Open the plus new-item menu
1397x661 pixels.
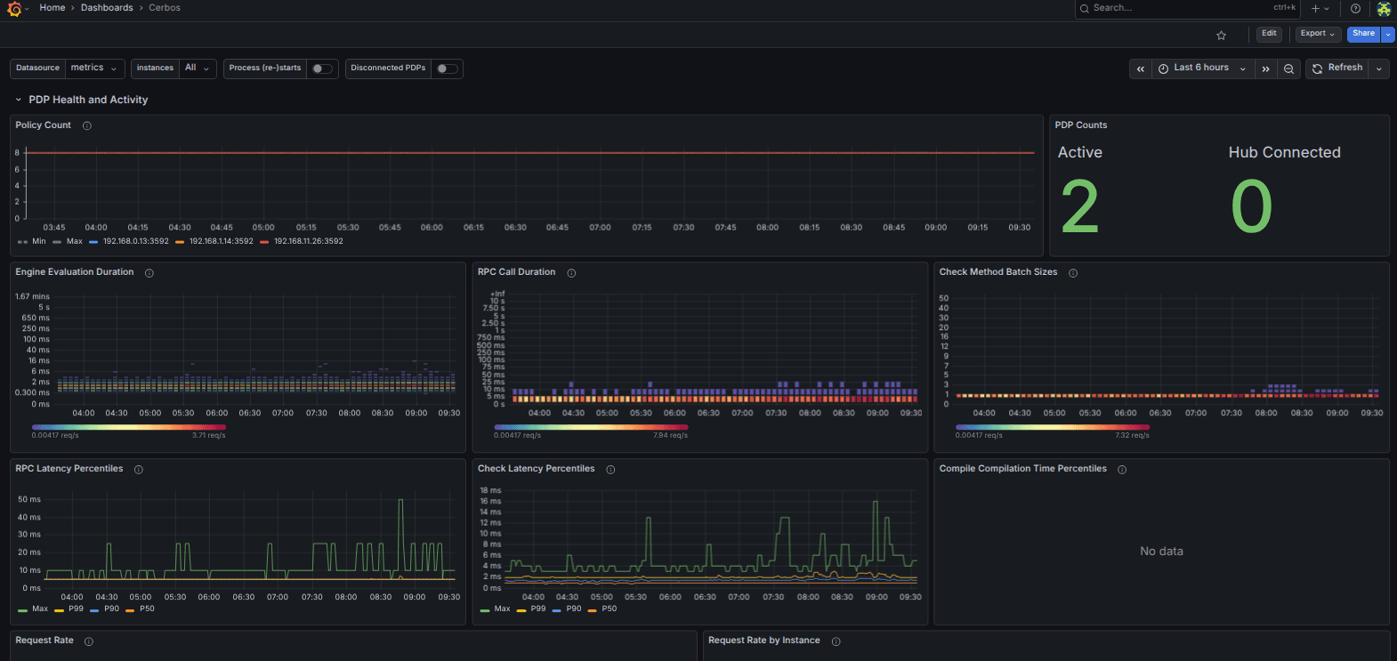point(1320,9)
